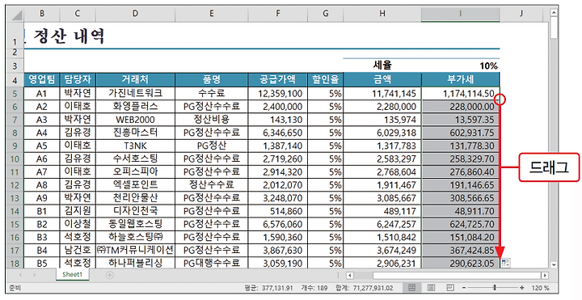Select row 5 header

point(15,93)
